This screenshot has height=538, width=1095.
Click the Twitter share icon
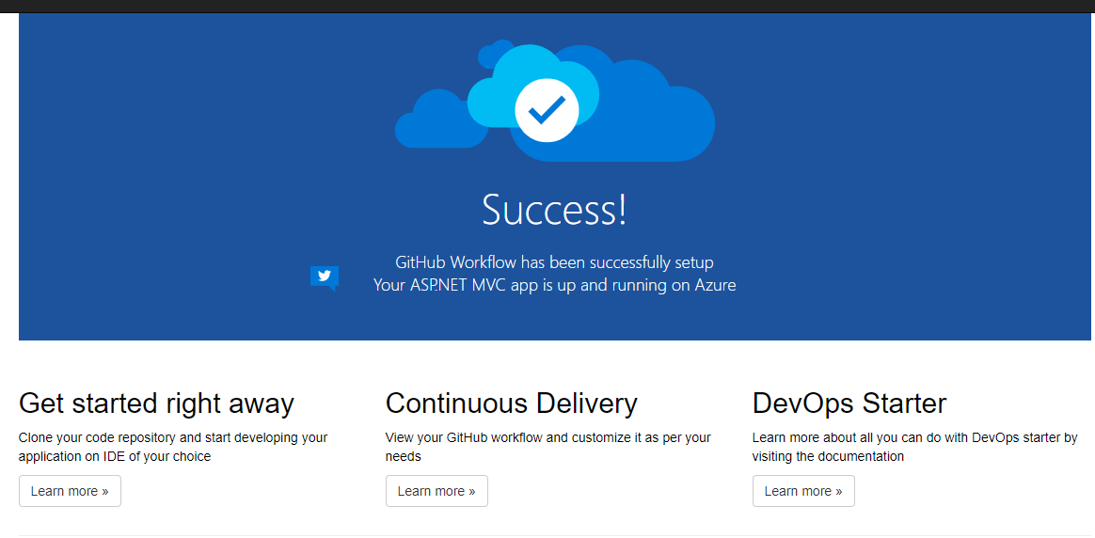pos(324,277)
